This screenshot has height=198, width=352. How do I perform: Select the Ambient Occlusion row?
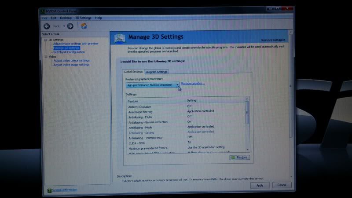click(186, 106)
